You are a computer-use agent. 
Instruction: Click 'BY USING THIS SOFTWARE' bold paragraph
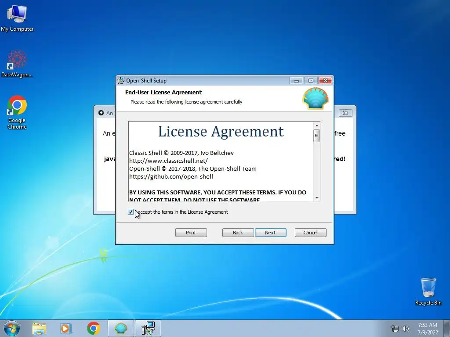pos(218,196)
